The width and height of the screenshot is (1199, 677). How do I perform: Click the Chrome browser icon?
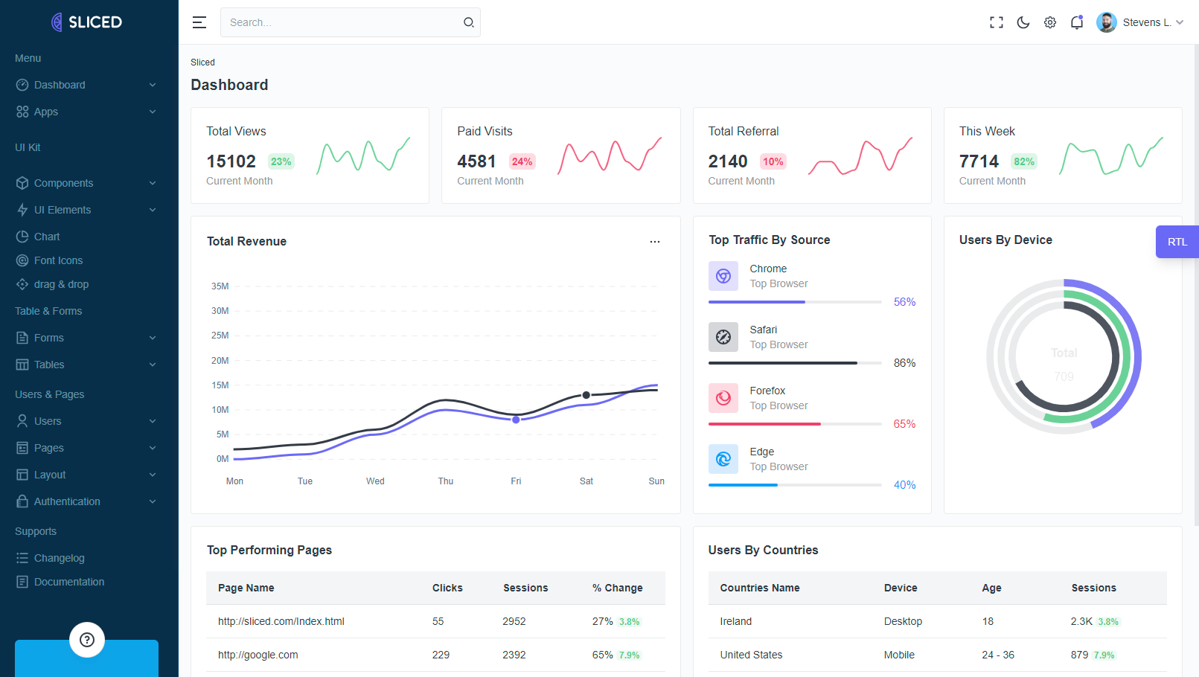[x=723, y=276]
